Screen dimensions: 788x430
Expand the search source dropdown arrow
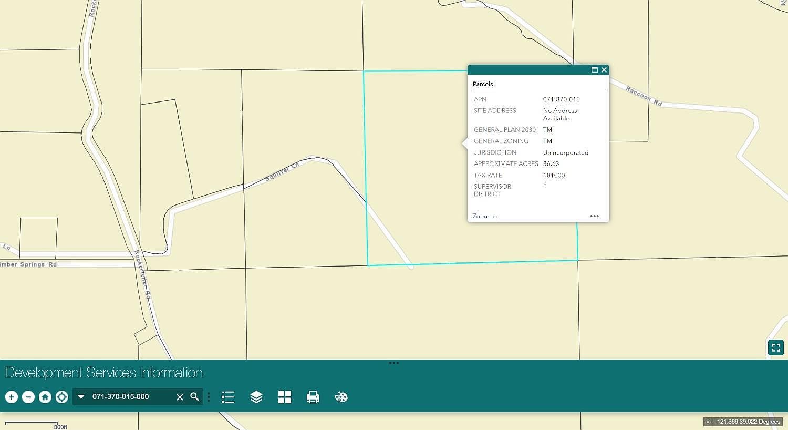(81, 397)
